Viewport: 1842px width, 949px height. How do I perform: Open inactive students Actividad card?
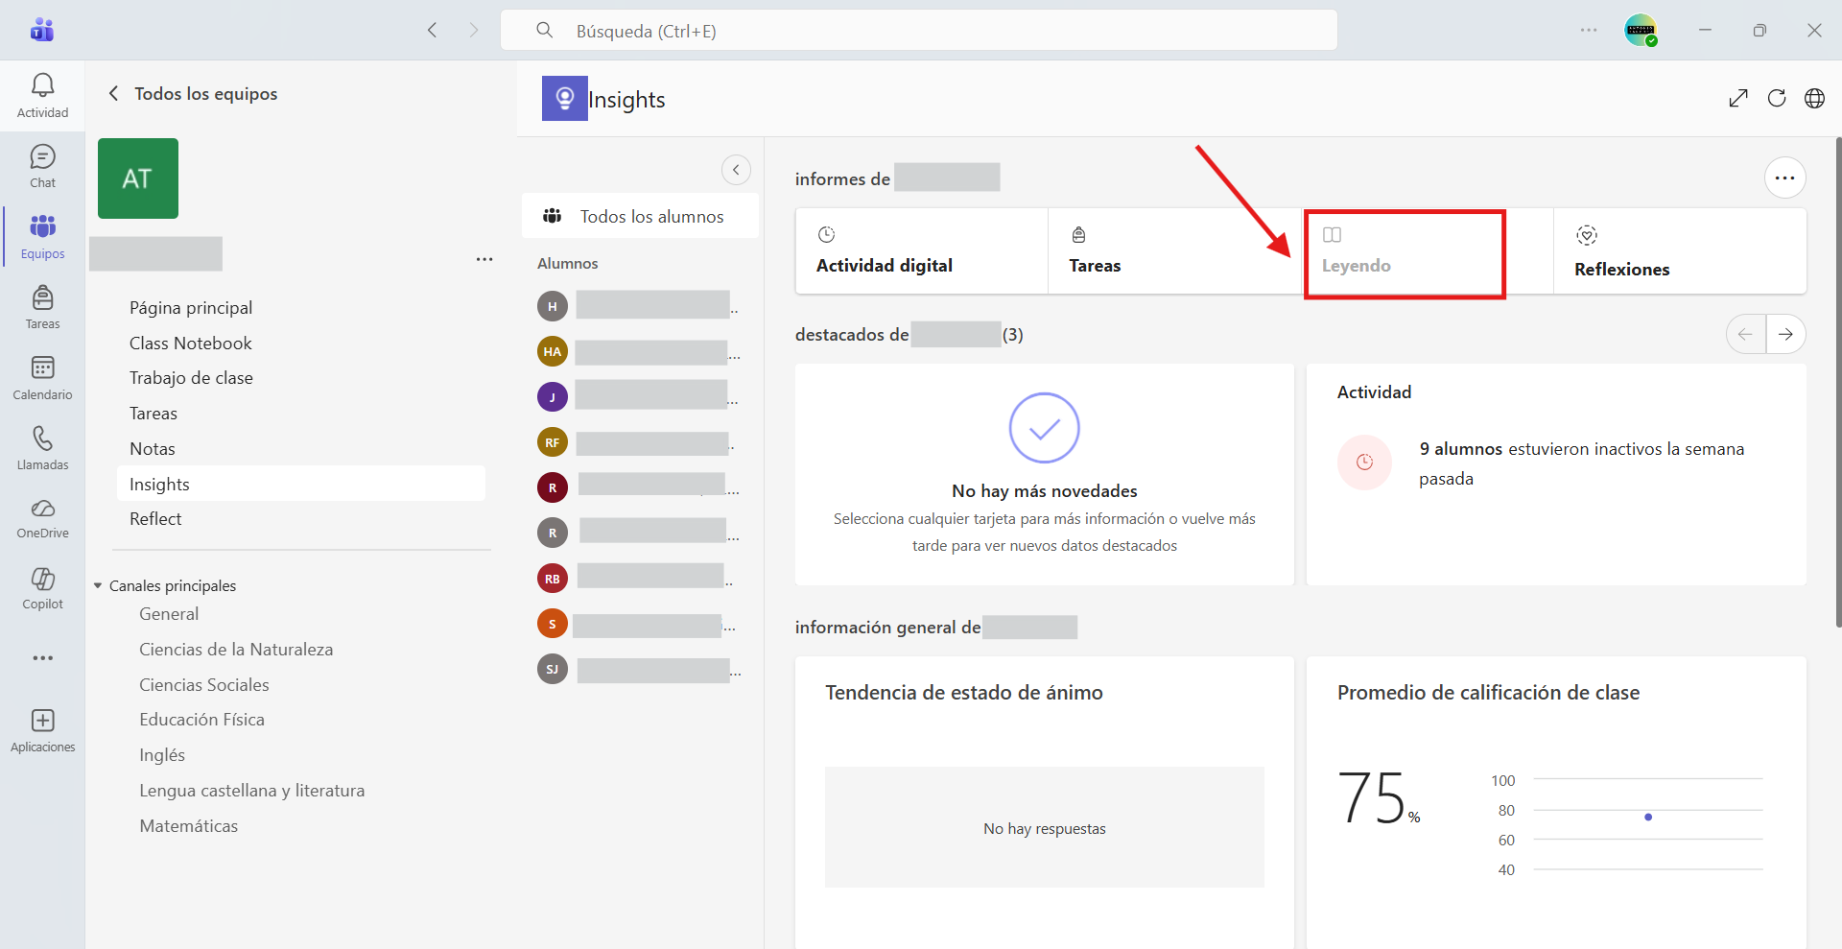click(x=1556, y=474)
